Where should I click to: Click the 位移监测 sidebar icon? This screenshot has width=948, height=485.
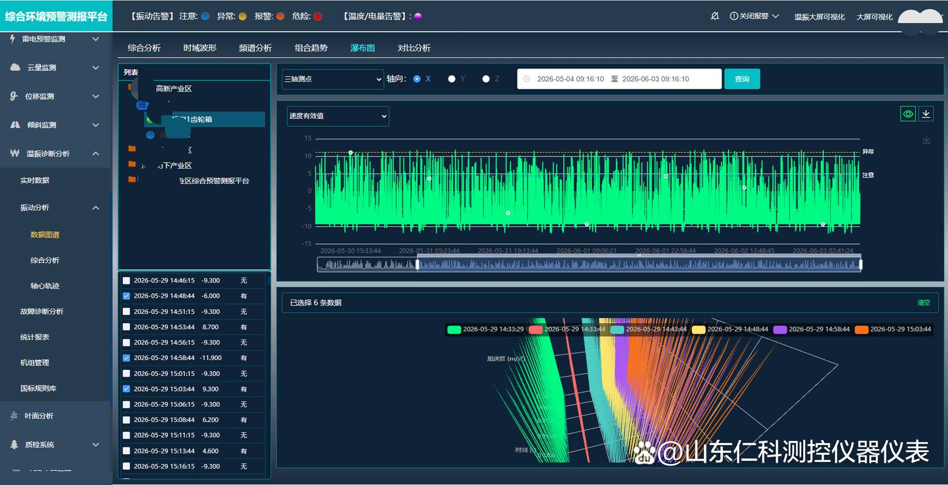[x=14, y=96]
